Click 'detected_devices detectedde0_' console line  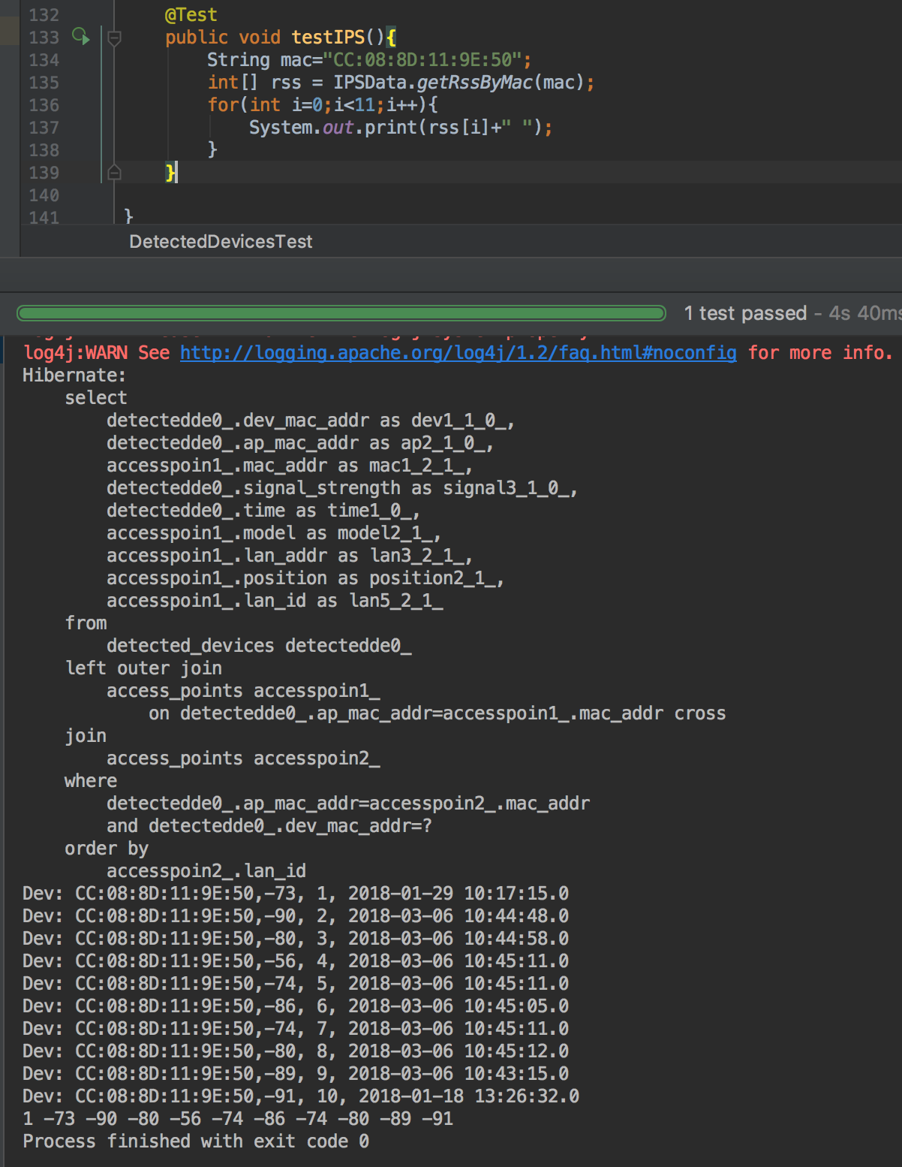259,645
